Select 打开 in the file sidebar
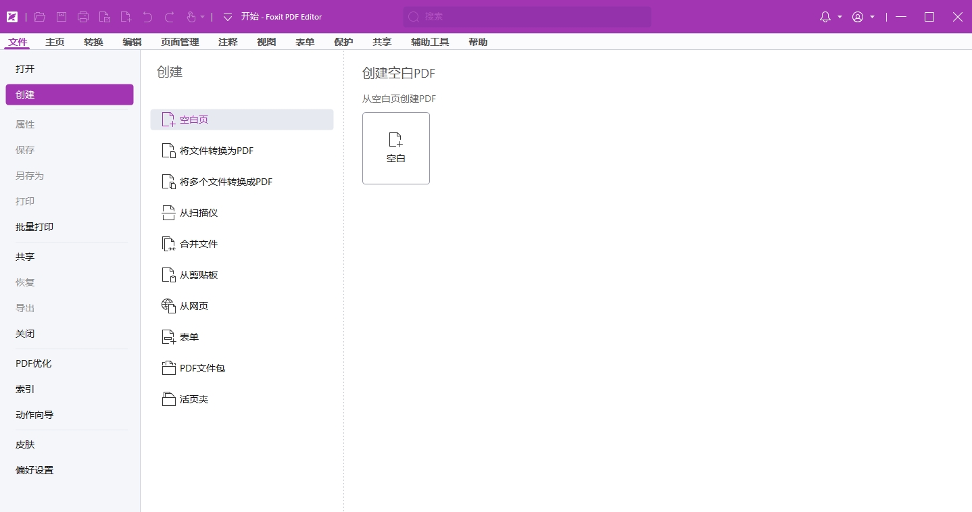972x512 pixels. [70, 69]
